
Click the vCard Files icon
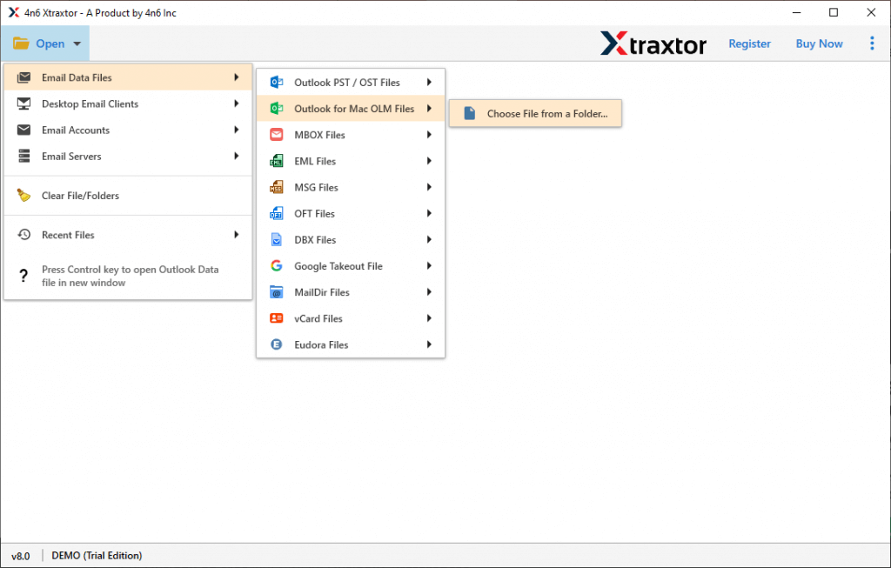tap(278, 317)
